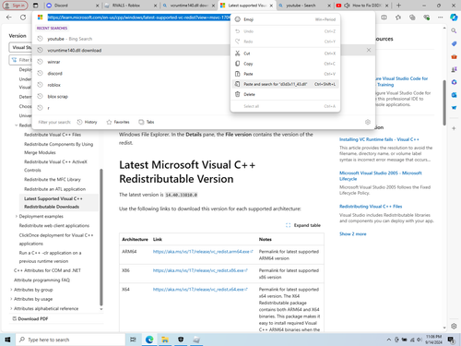Open File Explorer from the taskbar

click(x=165, y=340)
